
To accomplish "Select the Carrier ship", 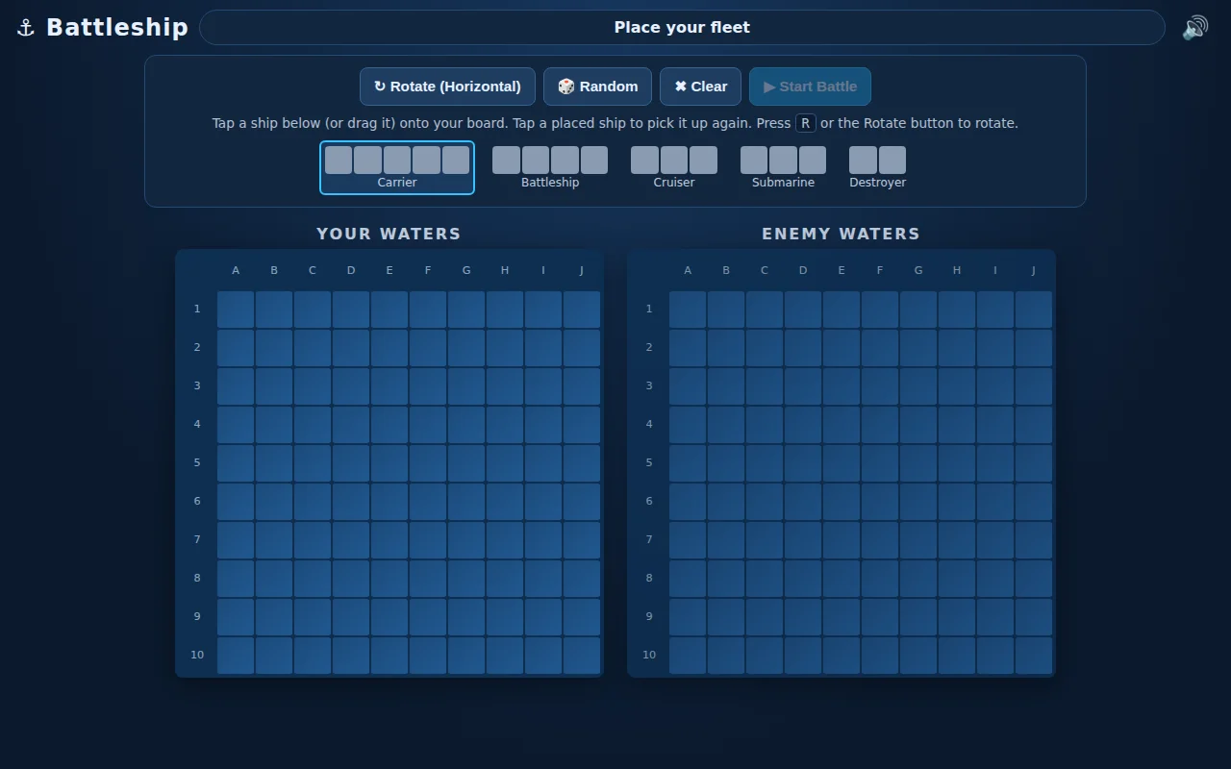I will [x=397, y=168].
